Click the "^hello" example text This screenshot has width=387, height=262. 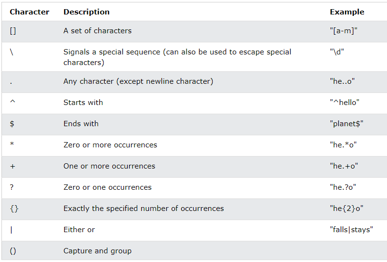pyautogui.click(x=345, y=103)
